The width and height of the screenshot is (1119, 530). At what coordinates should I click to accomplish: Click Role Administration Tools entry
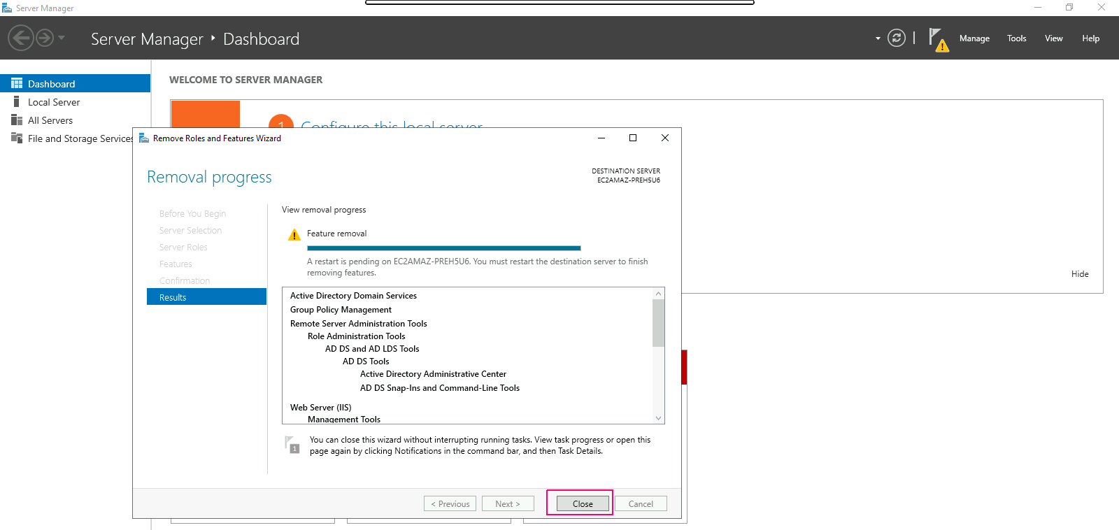tap(356, 336)
